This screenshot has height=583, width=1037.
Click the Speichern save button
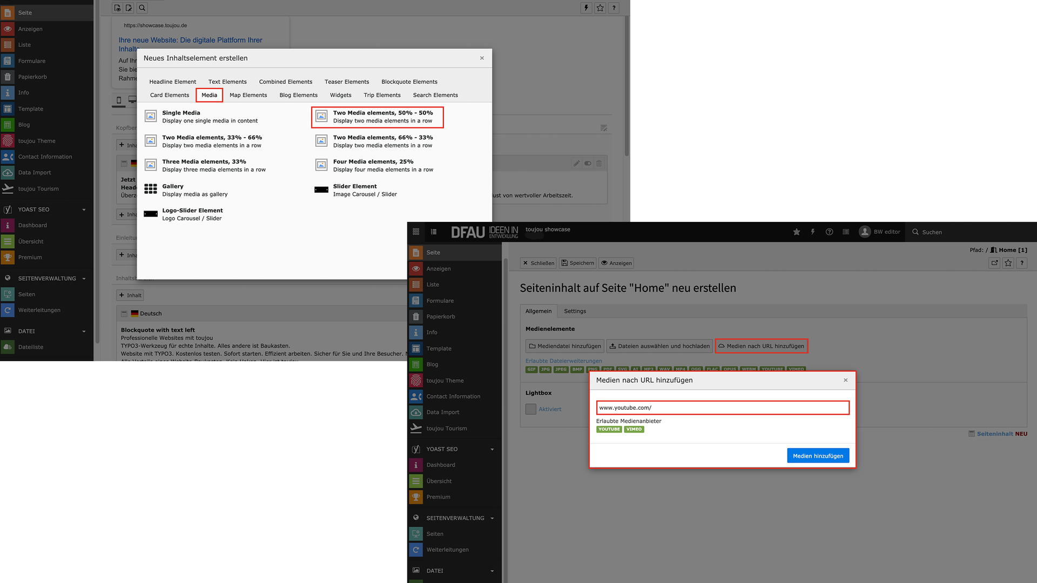click(x=577, y=263)
